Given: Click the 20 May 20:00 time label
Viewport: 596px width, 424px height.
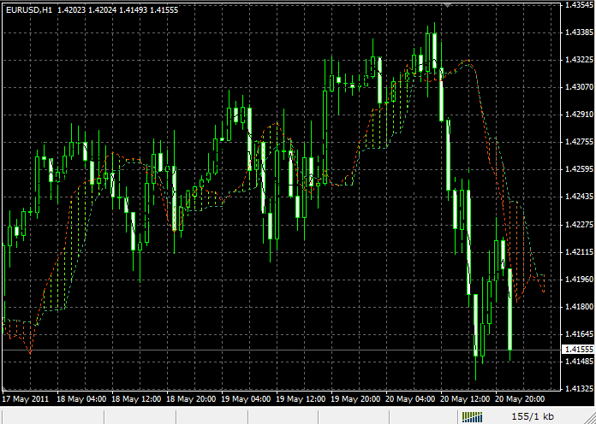Looking at the screenshot, I should 521,399.
